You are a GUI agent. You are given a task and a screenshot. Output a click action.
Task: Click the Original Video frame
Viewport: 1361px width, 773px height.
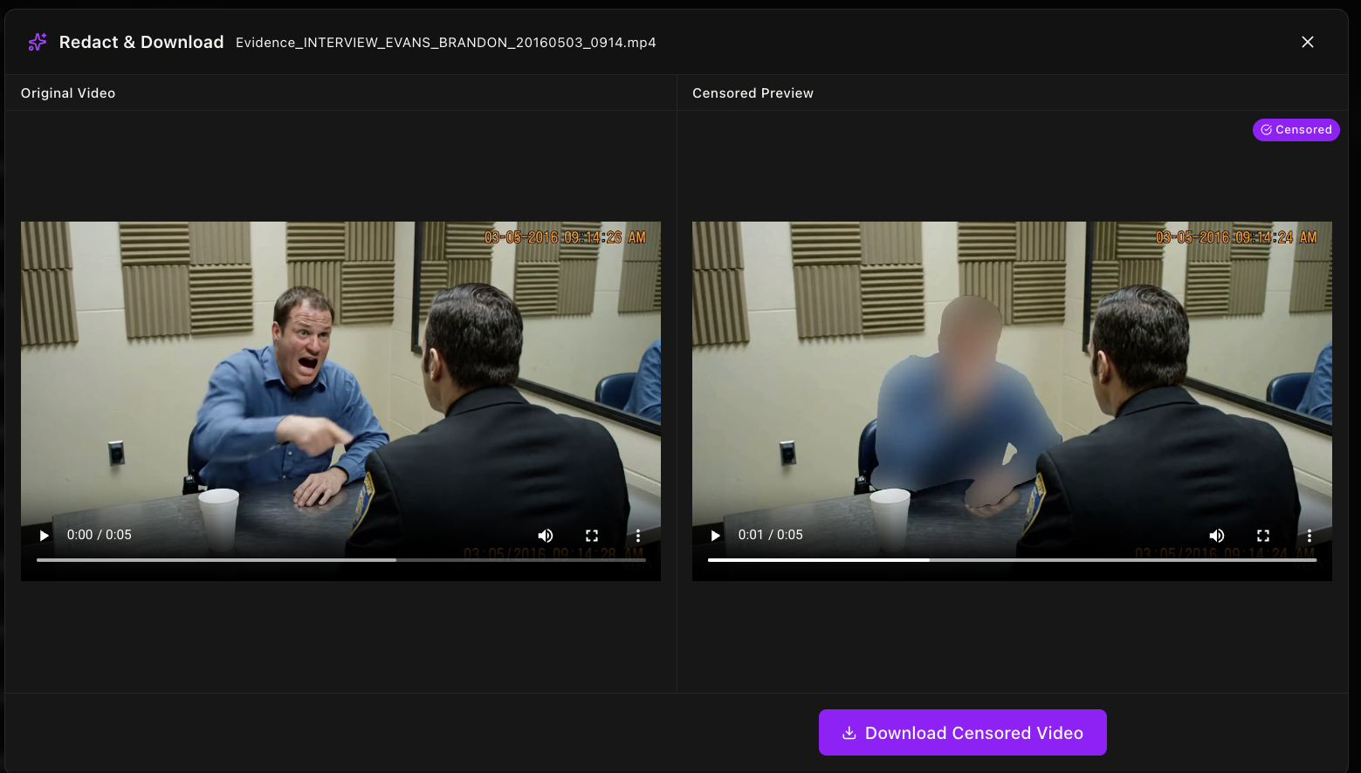click(x=340, y=401)
